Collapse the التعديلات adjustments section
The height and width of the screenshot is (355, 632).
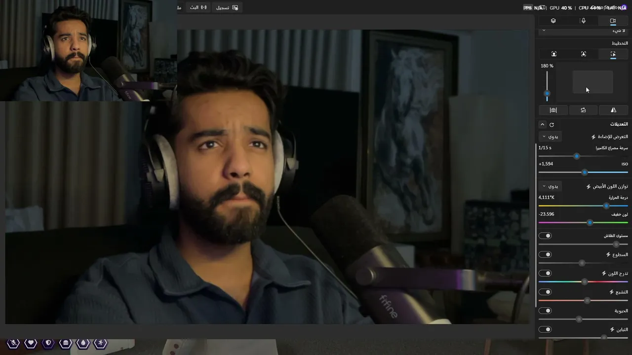542,125
